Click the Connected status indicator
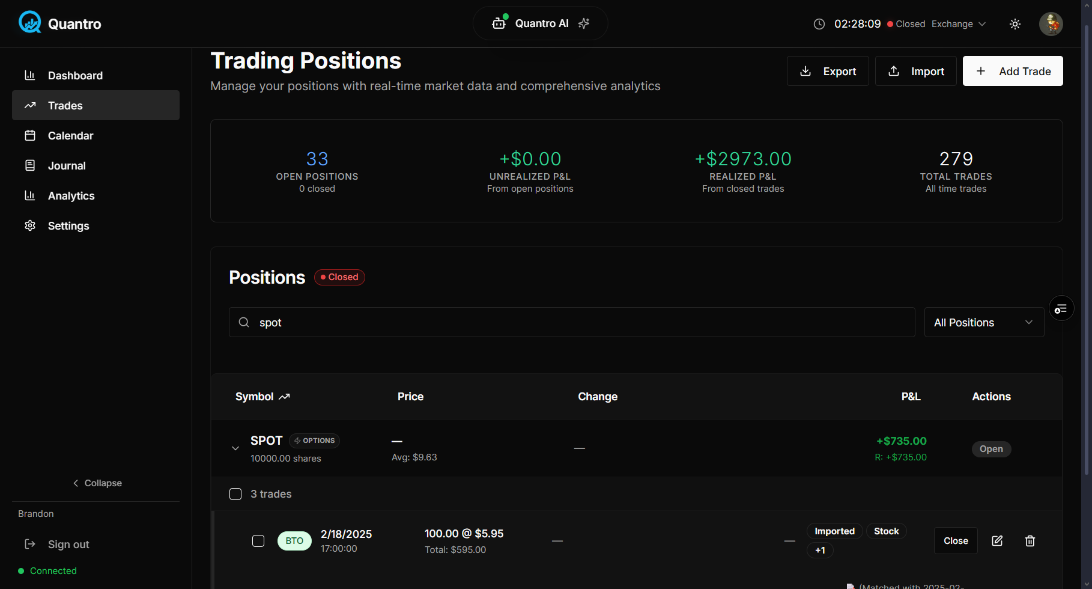The width and height of the screenshot is (1092, 589). [47, 571]
